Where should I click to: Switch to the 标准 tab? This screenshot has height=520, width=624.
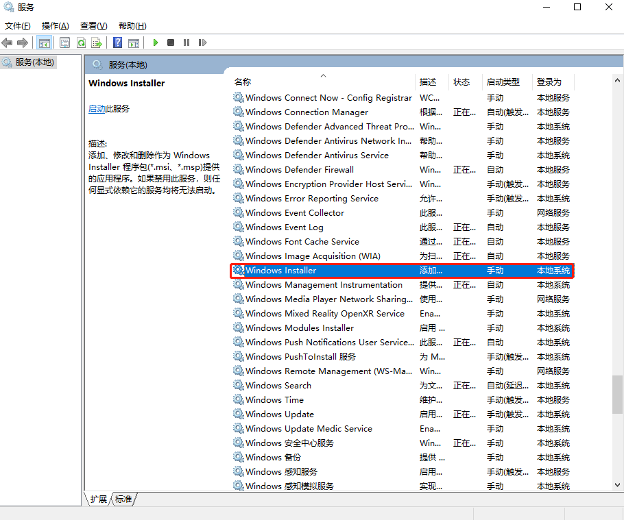123,499
